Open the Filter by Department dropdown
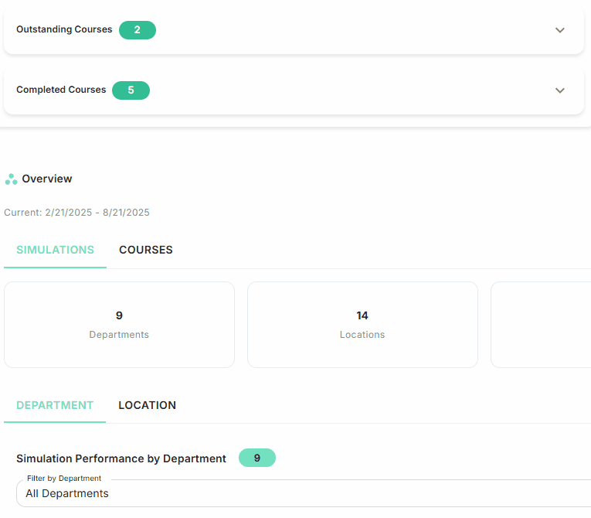The image size is (591, 518). pyautogui.click(x=304, y=493)
